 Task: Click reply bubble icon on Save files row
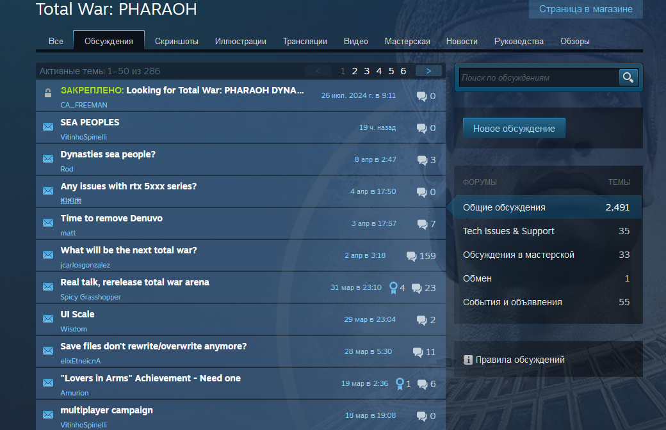tap(418, 352)
